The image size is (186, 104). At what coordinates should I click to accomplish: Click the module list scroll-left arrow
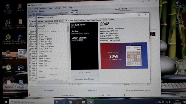40,81
